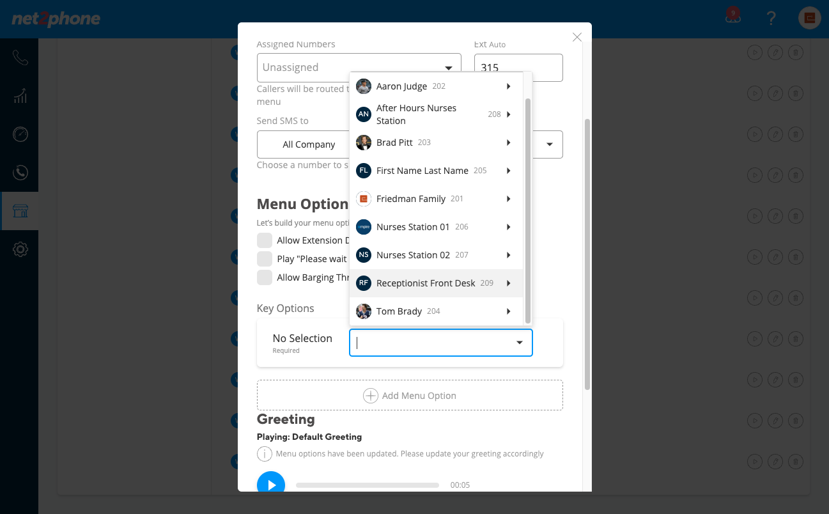This screenshot has width=829, height=514.
Task: Enable the Allow Barging Through checkbox
Action: tap(265, 277)
